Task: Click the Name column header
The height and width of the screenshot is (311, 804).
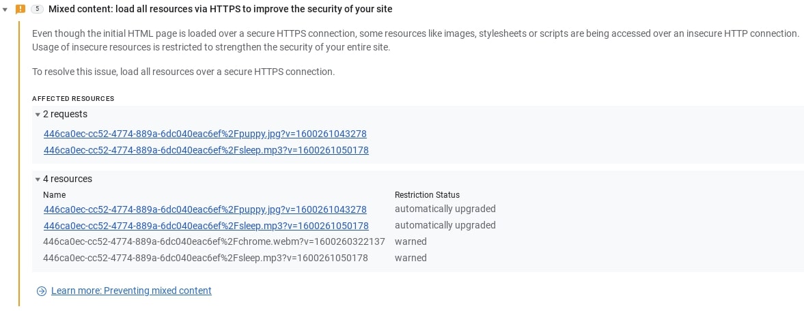Action: (x=54, y=195)
